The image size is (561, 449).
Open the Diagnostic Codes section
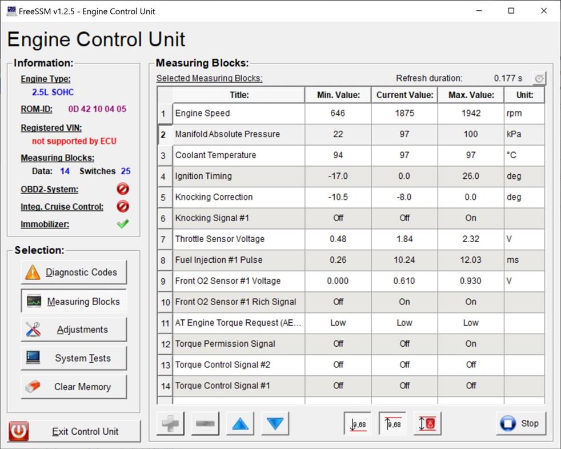coord(74,272)
